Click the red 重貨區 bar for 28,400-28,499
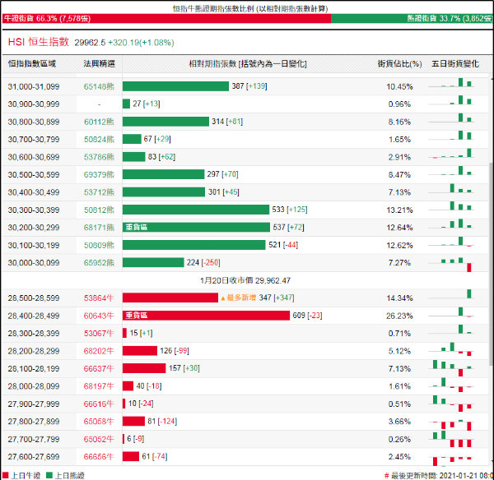The image size is (494, 480). (206, 315)
